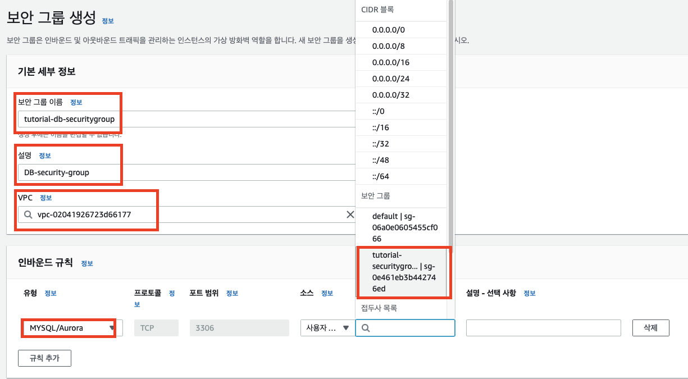
Task: Select the 0.0.0.0/0 CIDR option
Action: [401, 30]
